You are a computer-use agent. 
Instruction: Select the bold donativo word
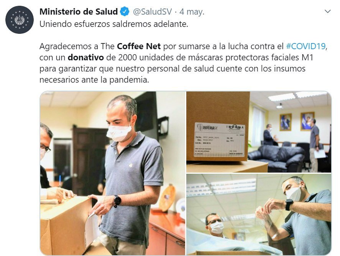pyautogui.click(x=86, y=57)
